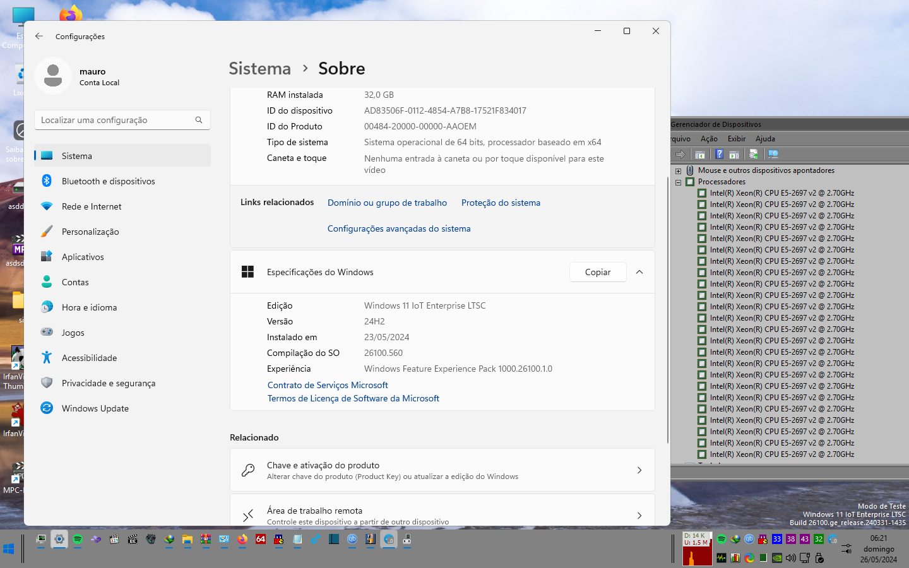The image size is (909, 568).
Task: Open Privacidade e segurança settings
Action: pos(122,383)
